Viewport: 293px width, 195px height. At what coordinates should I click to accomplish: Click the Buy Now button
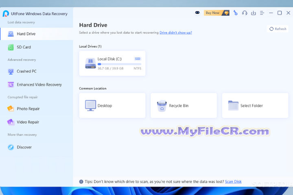click(216, 13)
